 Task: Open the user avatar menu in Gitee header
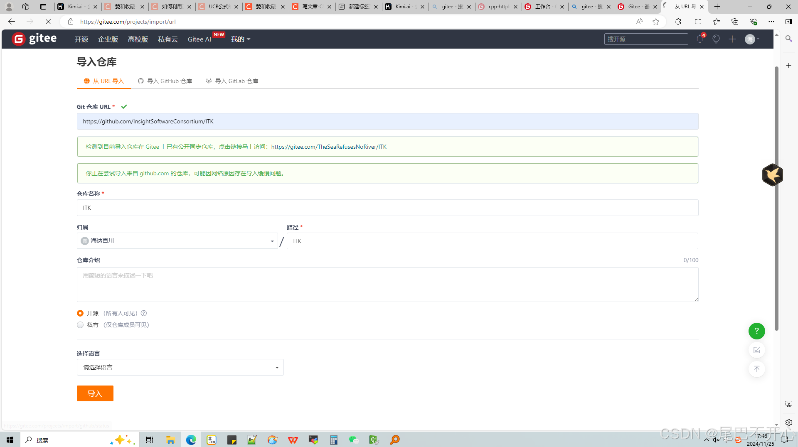(752, 39)
